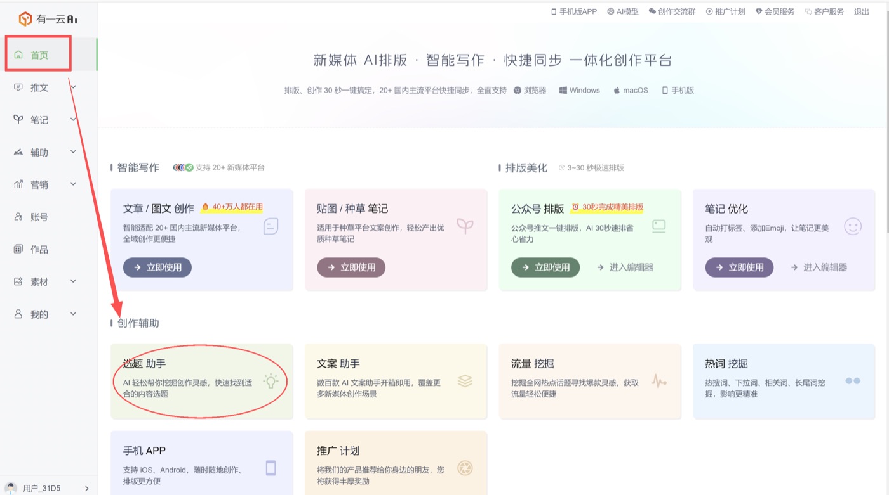
Task: Click the 辅助 sidebar icon
Action: click(18, 152)
